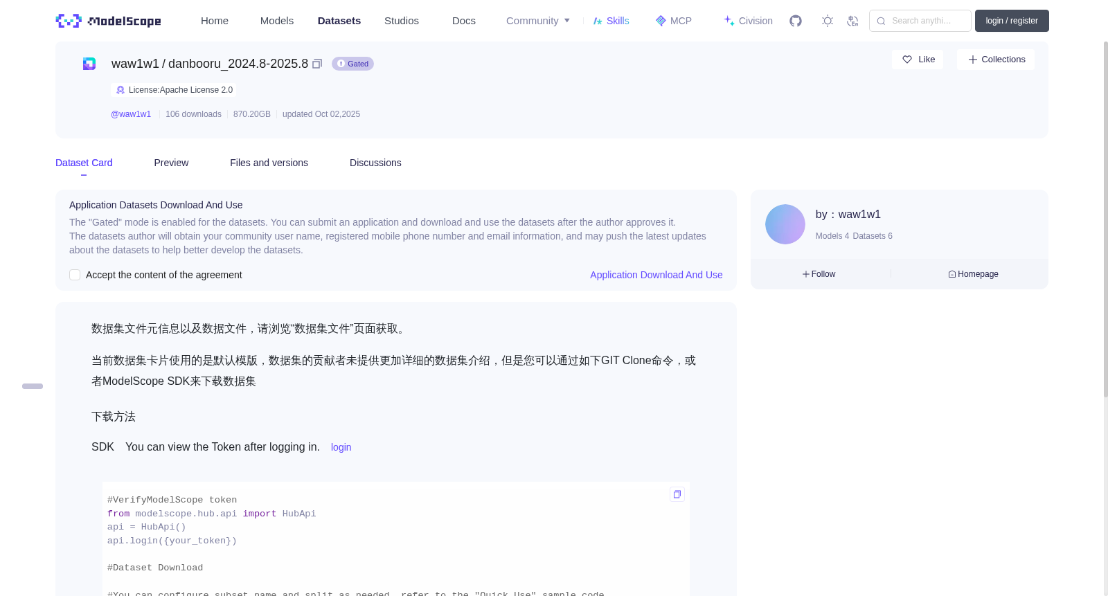Click the 下载方法 heading
The height and width of the screenshot is (596, 1108).
pos(114,417)
